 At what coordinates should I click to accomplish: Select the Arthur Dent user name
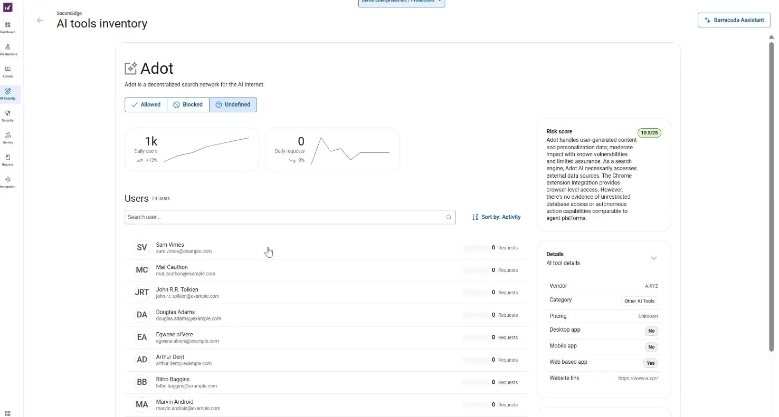(x=170, y=357)
